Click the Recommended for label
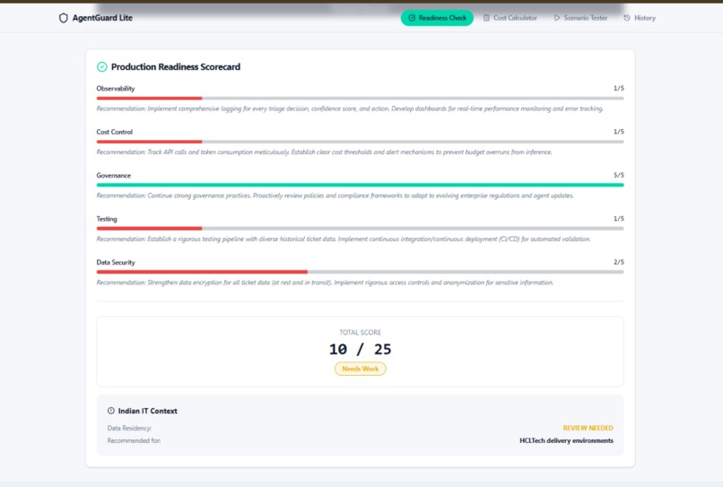Screen dimensions: 723x487 click(134, 440)
